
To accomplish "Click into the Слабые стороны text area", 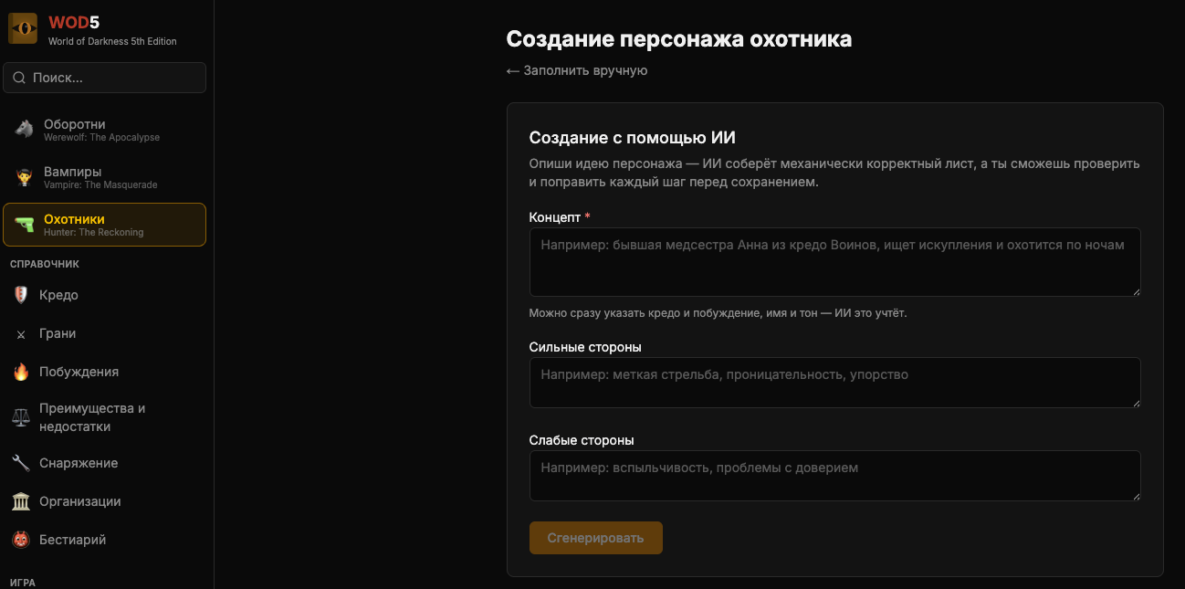I will point(835,476).
